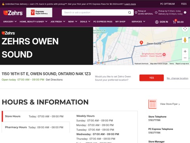Open the Zehrs home logo
190x143 pixels.
[13, 13]
